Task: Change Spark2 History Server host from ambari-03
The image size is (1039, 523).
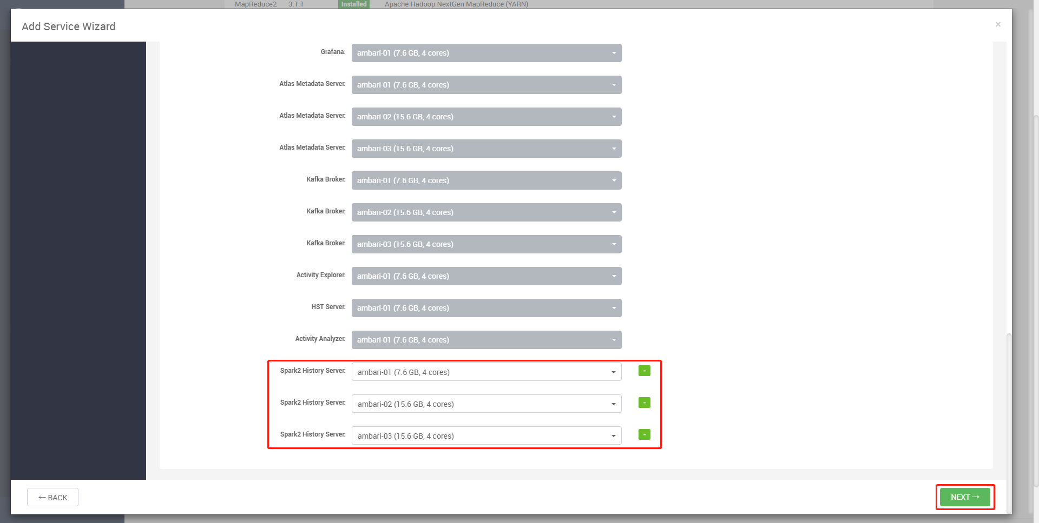Action: click(x=486, y=435)
